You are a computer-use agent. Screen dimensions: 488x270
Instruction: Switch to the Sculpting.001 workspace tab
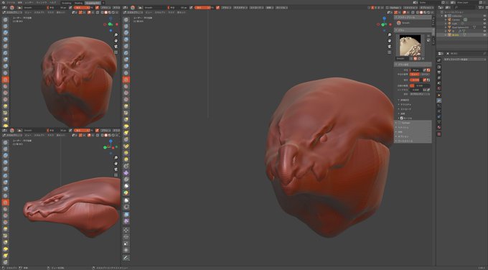[93, 3]
